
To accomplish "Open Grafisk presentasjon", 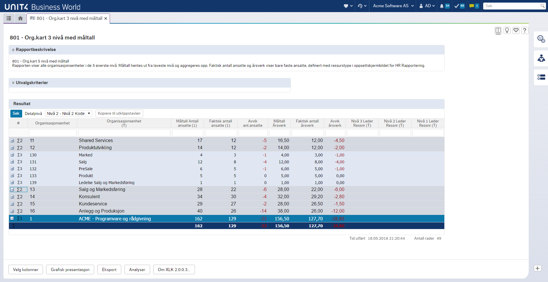I will coord(70,270).
